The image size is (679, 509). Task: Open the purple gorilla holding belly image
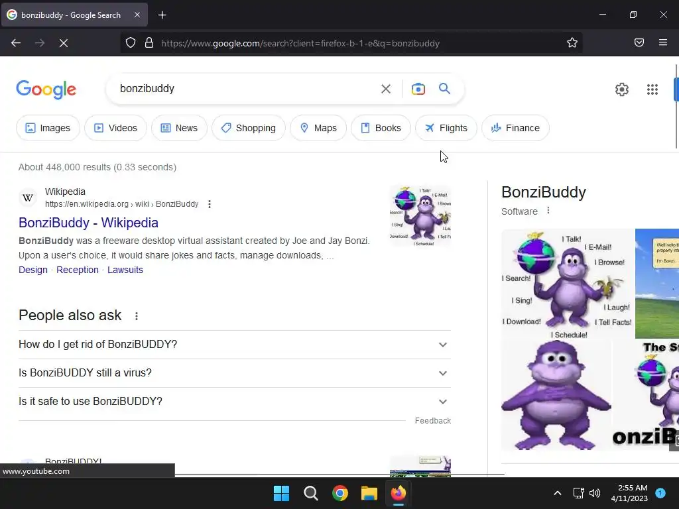[x=556, y=395]
